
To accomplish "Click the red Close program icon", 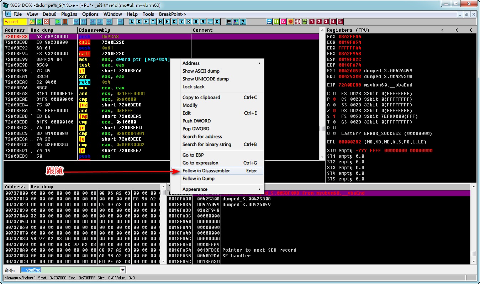I will [x=46, y=22].
